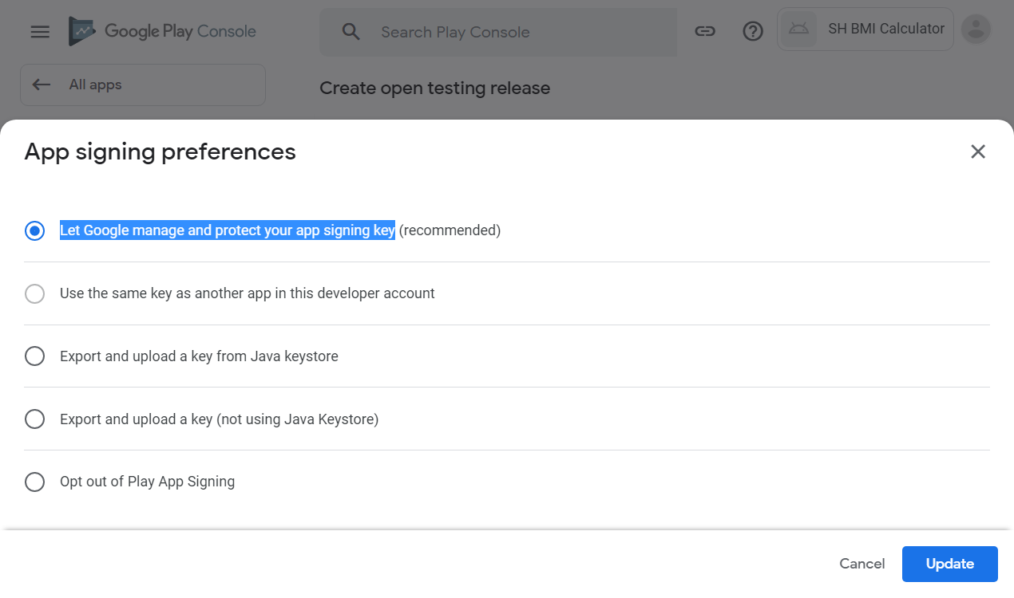Click the Create open testing release heading
The width and height of the screenshot is (1014, 598).
434,88
